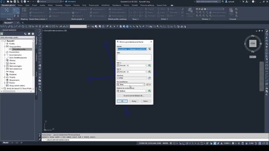Click into the Opis description box
The image size is (269, 151).
point(134,57)
